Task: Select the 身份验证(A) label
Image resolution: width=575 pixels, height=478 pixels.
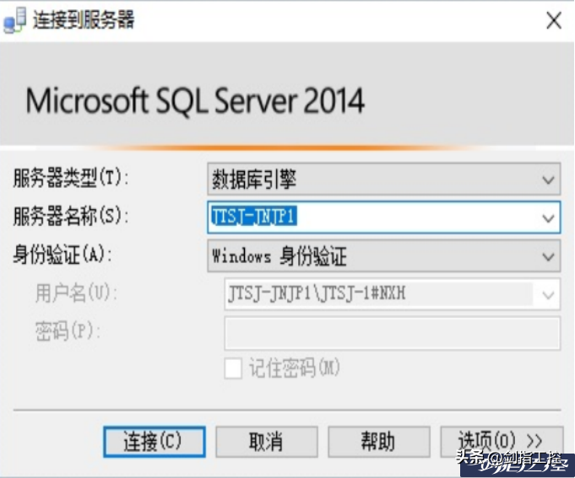Action: coord(62,255)
